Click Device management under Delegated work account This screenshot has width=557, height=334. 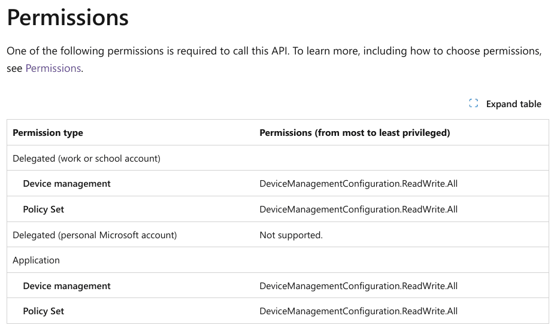click(66, 184)
